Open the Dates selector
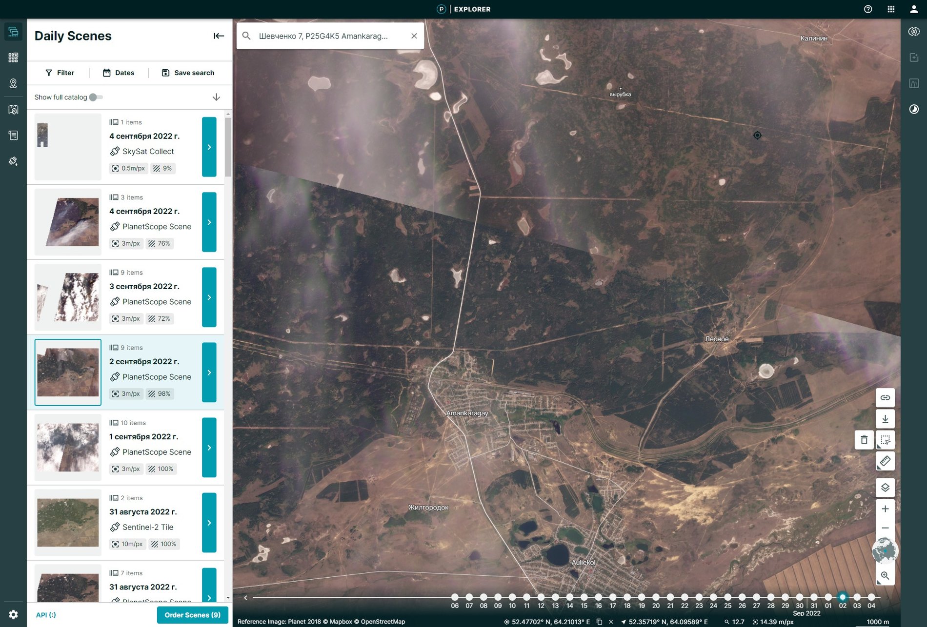 coord(119,73)
